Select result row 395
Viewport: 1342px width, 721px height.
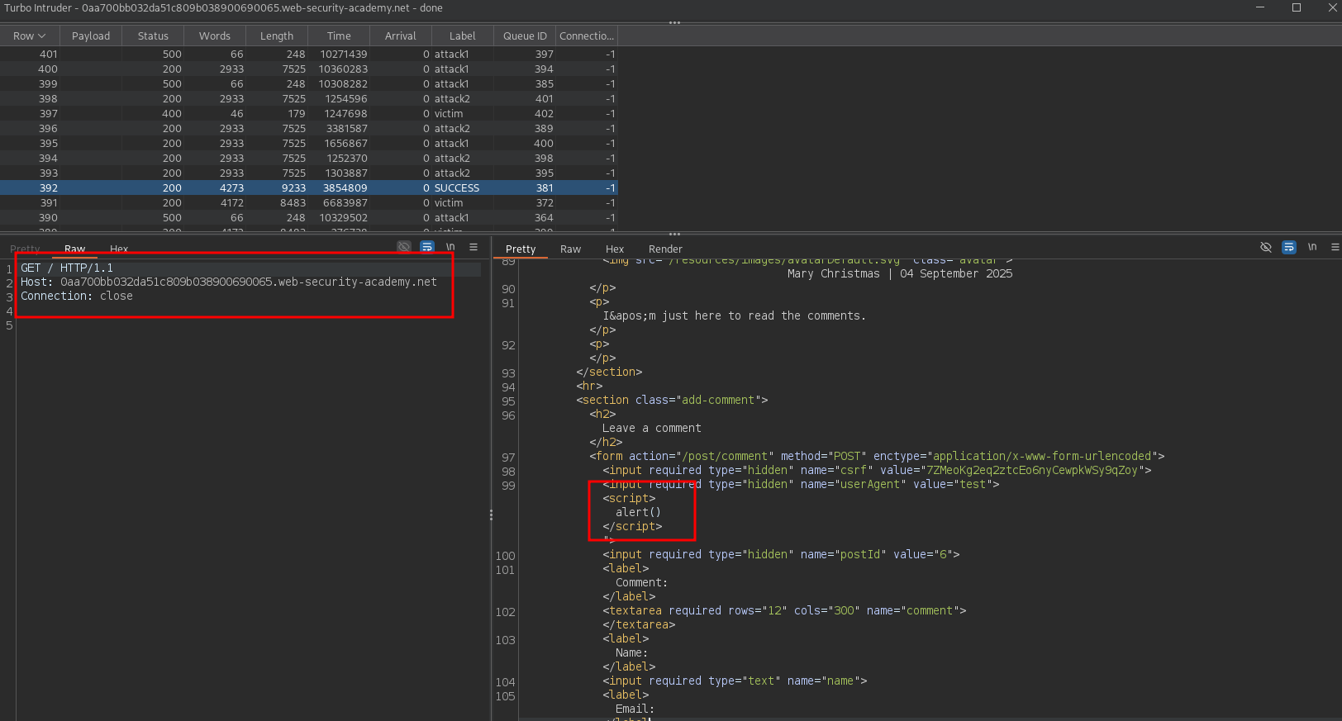pyautogui.click(x=308, y=143)
